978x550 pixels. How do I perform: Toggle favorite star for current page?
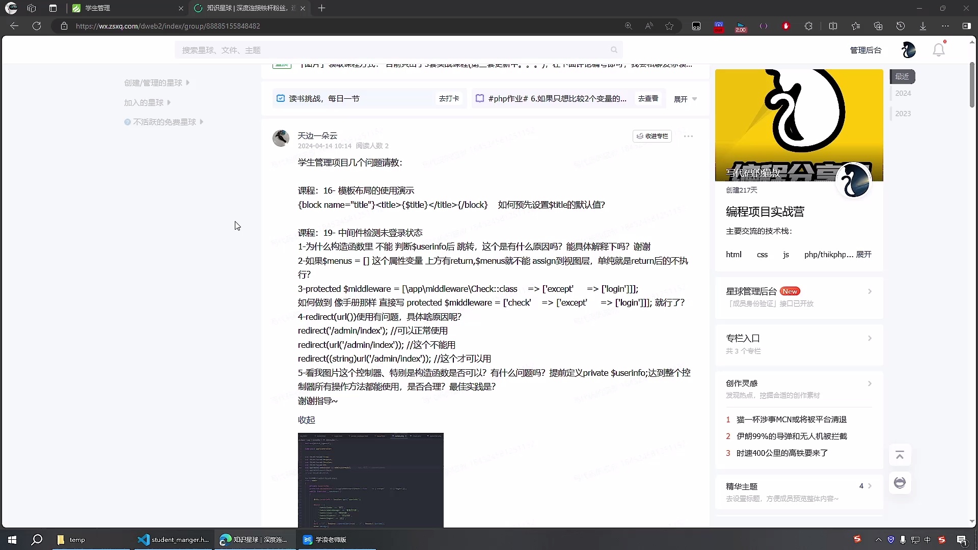[669, 25]
